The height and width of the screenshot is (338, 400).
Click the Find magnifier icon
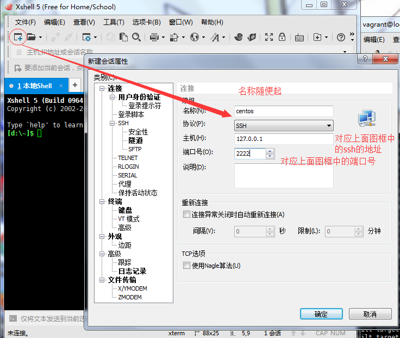pos(136,38)
